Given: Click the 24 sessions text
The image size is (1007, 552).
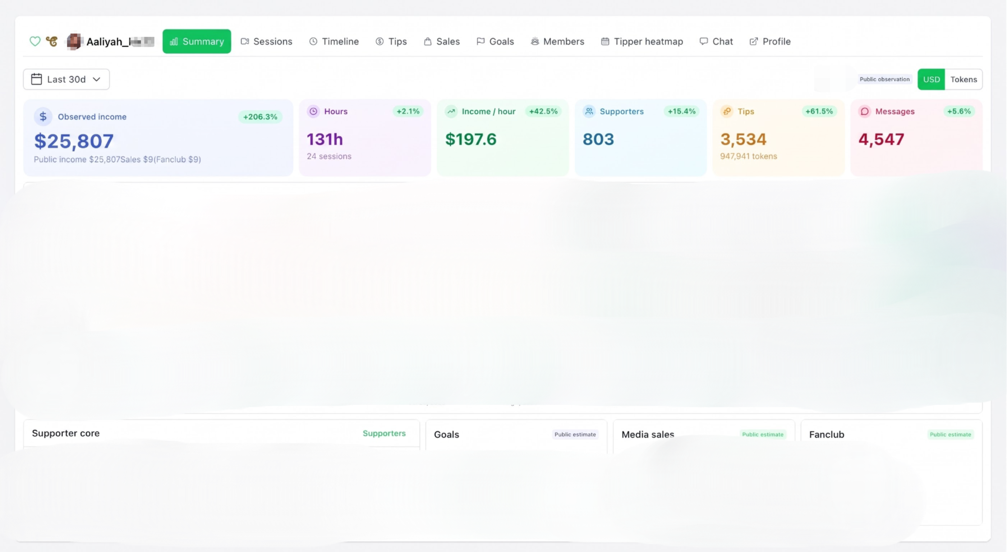Looking at the screenshot, I should [x=329, y=156].
